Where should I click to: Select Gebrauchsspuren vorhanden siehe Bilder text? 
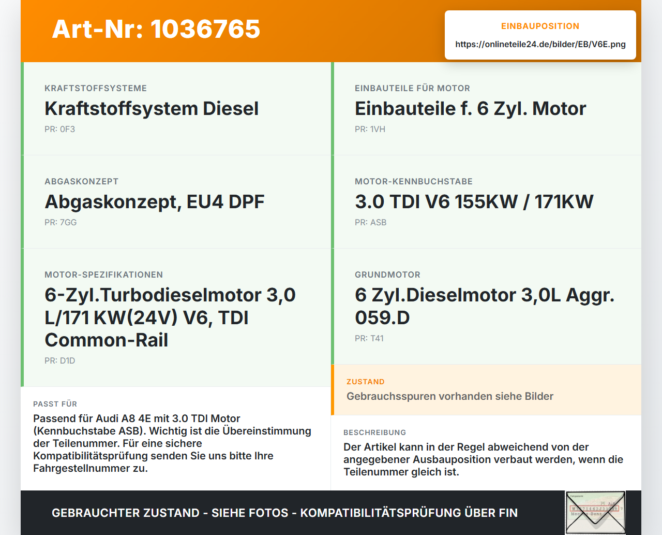coord(450,397)
